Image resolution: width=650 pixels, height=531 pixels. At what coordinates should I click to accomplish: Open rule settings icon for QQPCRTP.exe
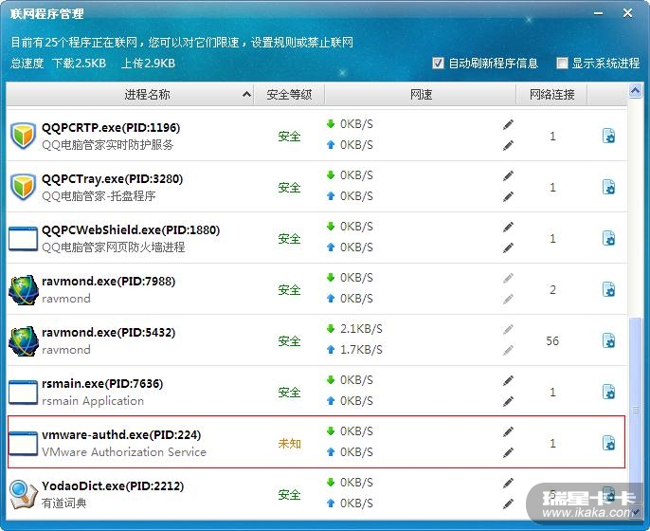(x=608, y=137)
